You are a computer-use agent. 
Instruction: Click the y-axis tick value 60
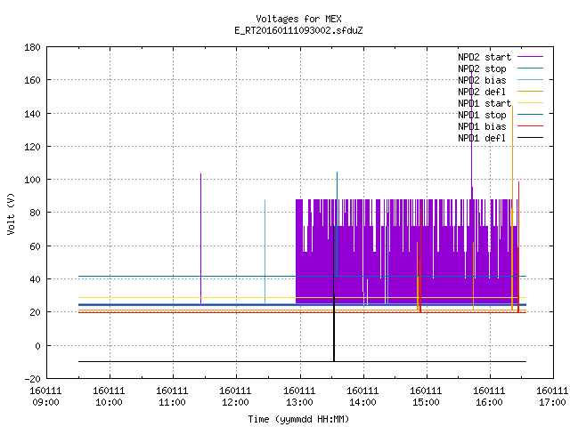(x=35, y=246)
